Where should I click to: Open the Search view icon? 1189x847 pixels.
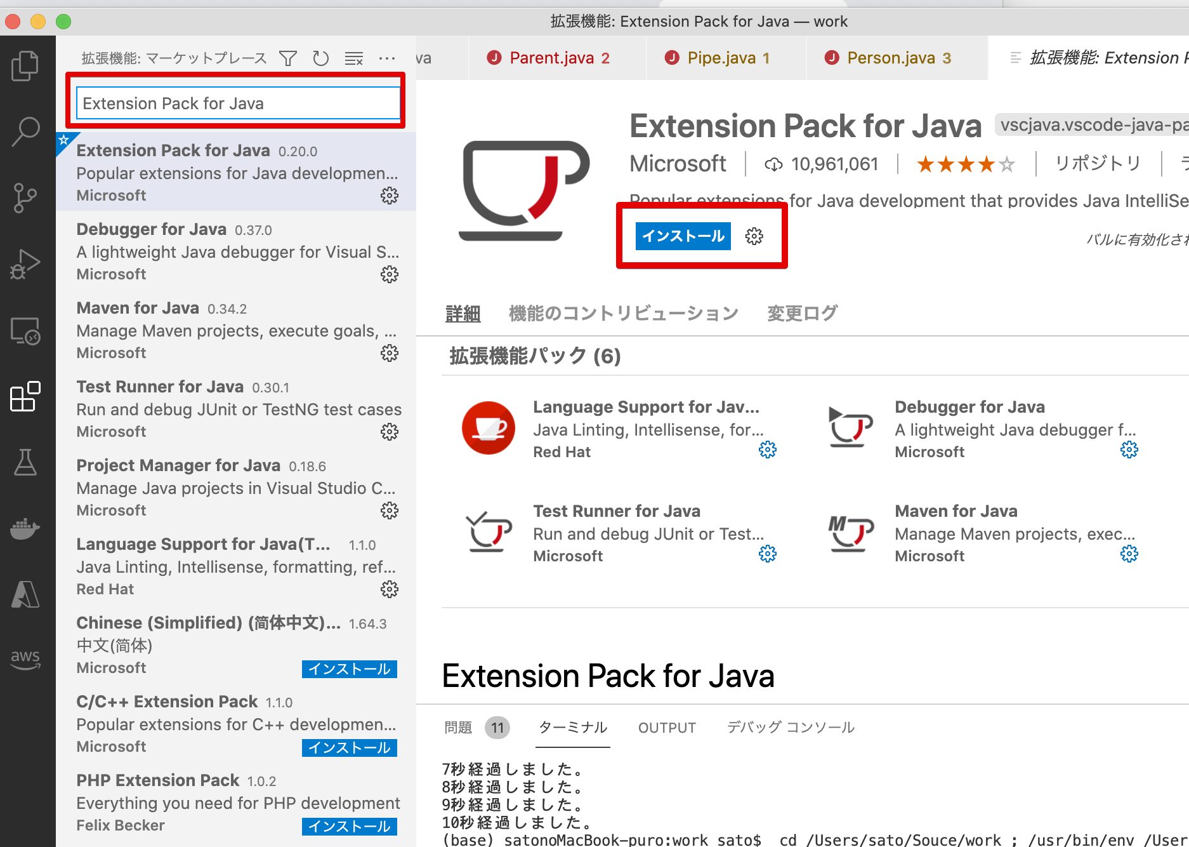pyautogui.click(x=25, y=132)
